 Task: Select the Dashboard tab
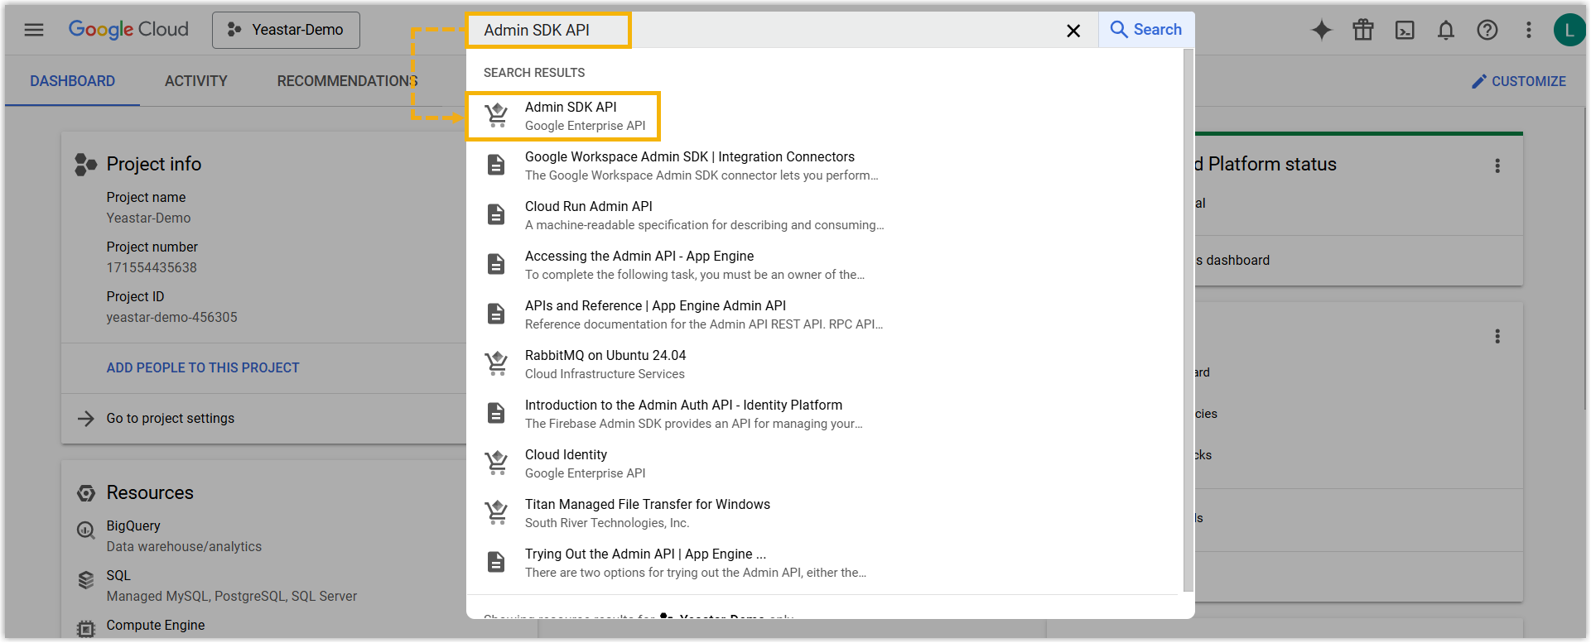[73, 81]
